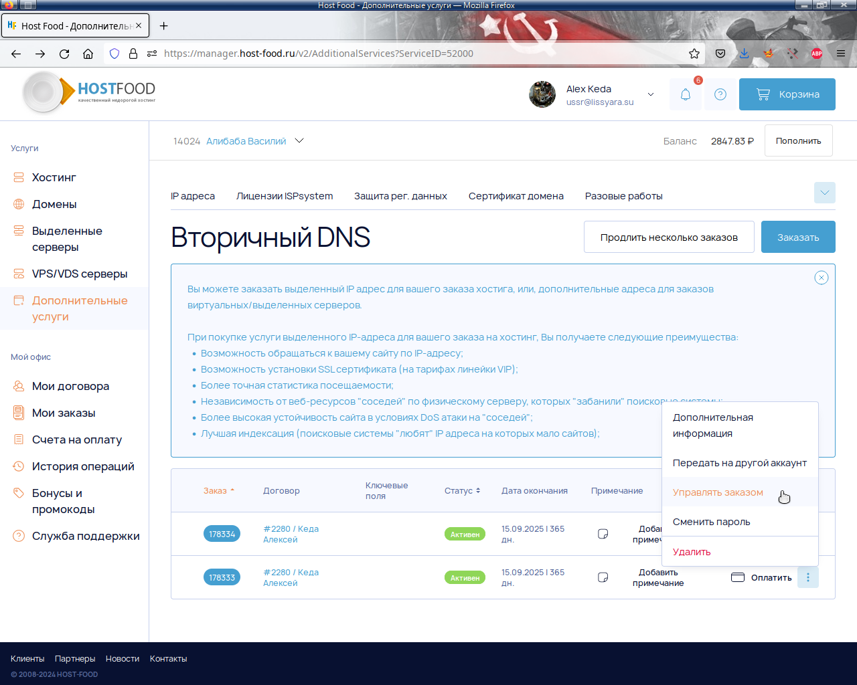Choose Сменить пароль in context menu
Viewport: 857px width, 685px height.
tap(740, 522)
